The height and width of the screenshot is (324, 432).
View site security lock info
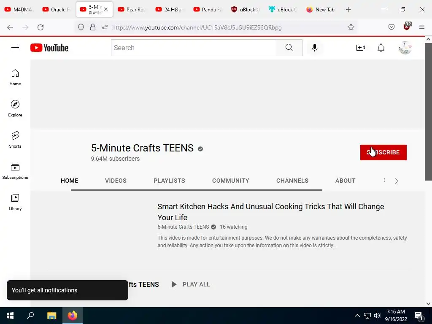93,27
